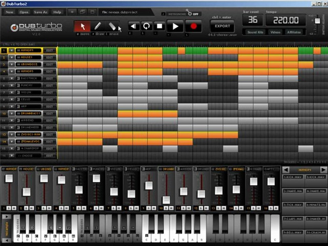Click the second window layout icon in top bar
The width and height of the screenshot is (328, 246).
click(82, 12)
